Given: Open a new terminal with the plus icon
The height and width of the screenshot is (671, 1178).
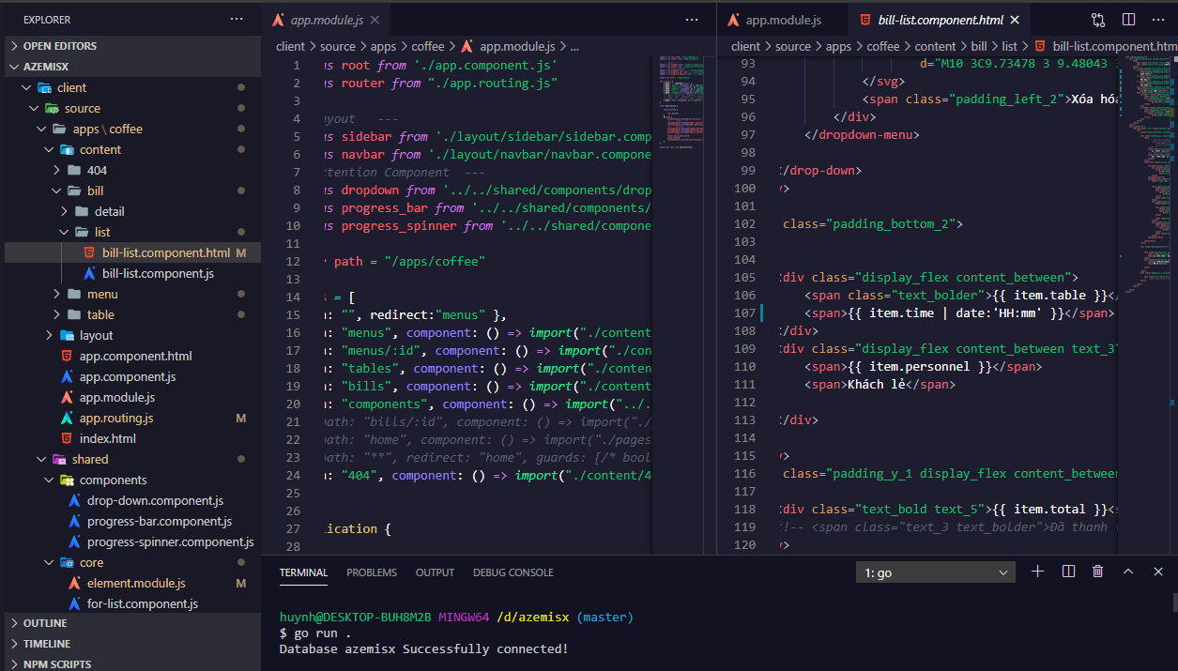Looking at the screenshot, I should [x=1037, y=572].
